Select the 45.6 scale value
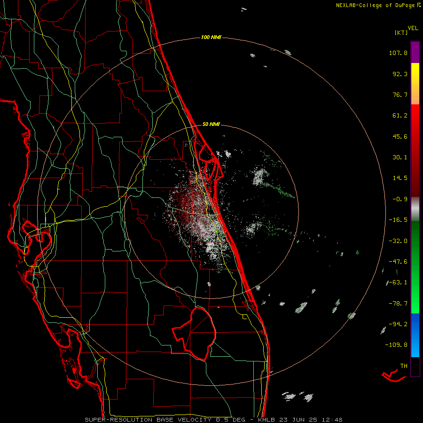Screen dimensions: 423x423 pyautogui.click(x=400, y=136)
